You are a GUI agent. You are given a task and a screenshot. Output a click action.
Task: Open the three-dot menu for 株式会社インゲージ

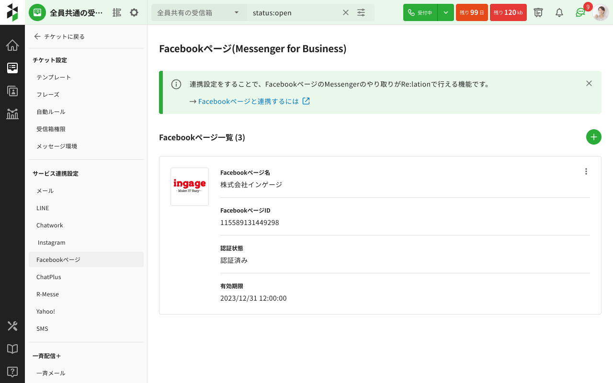tap(586, 171)
